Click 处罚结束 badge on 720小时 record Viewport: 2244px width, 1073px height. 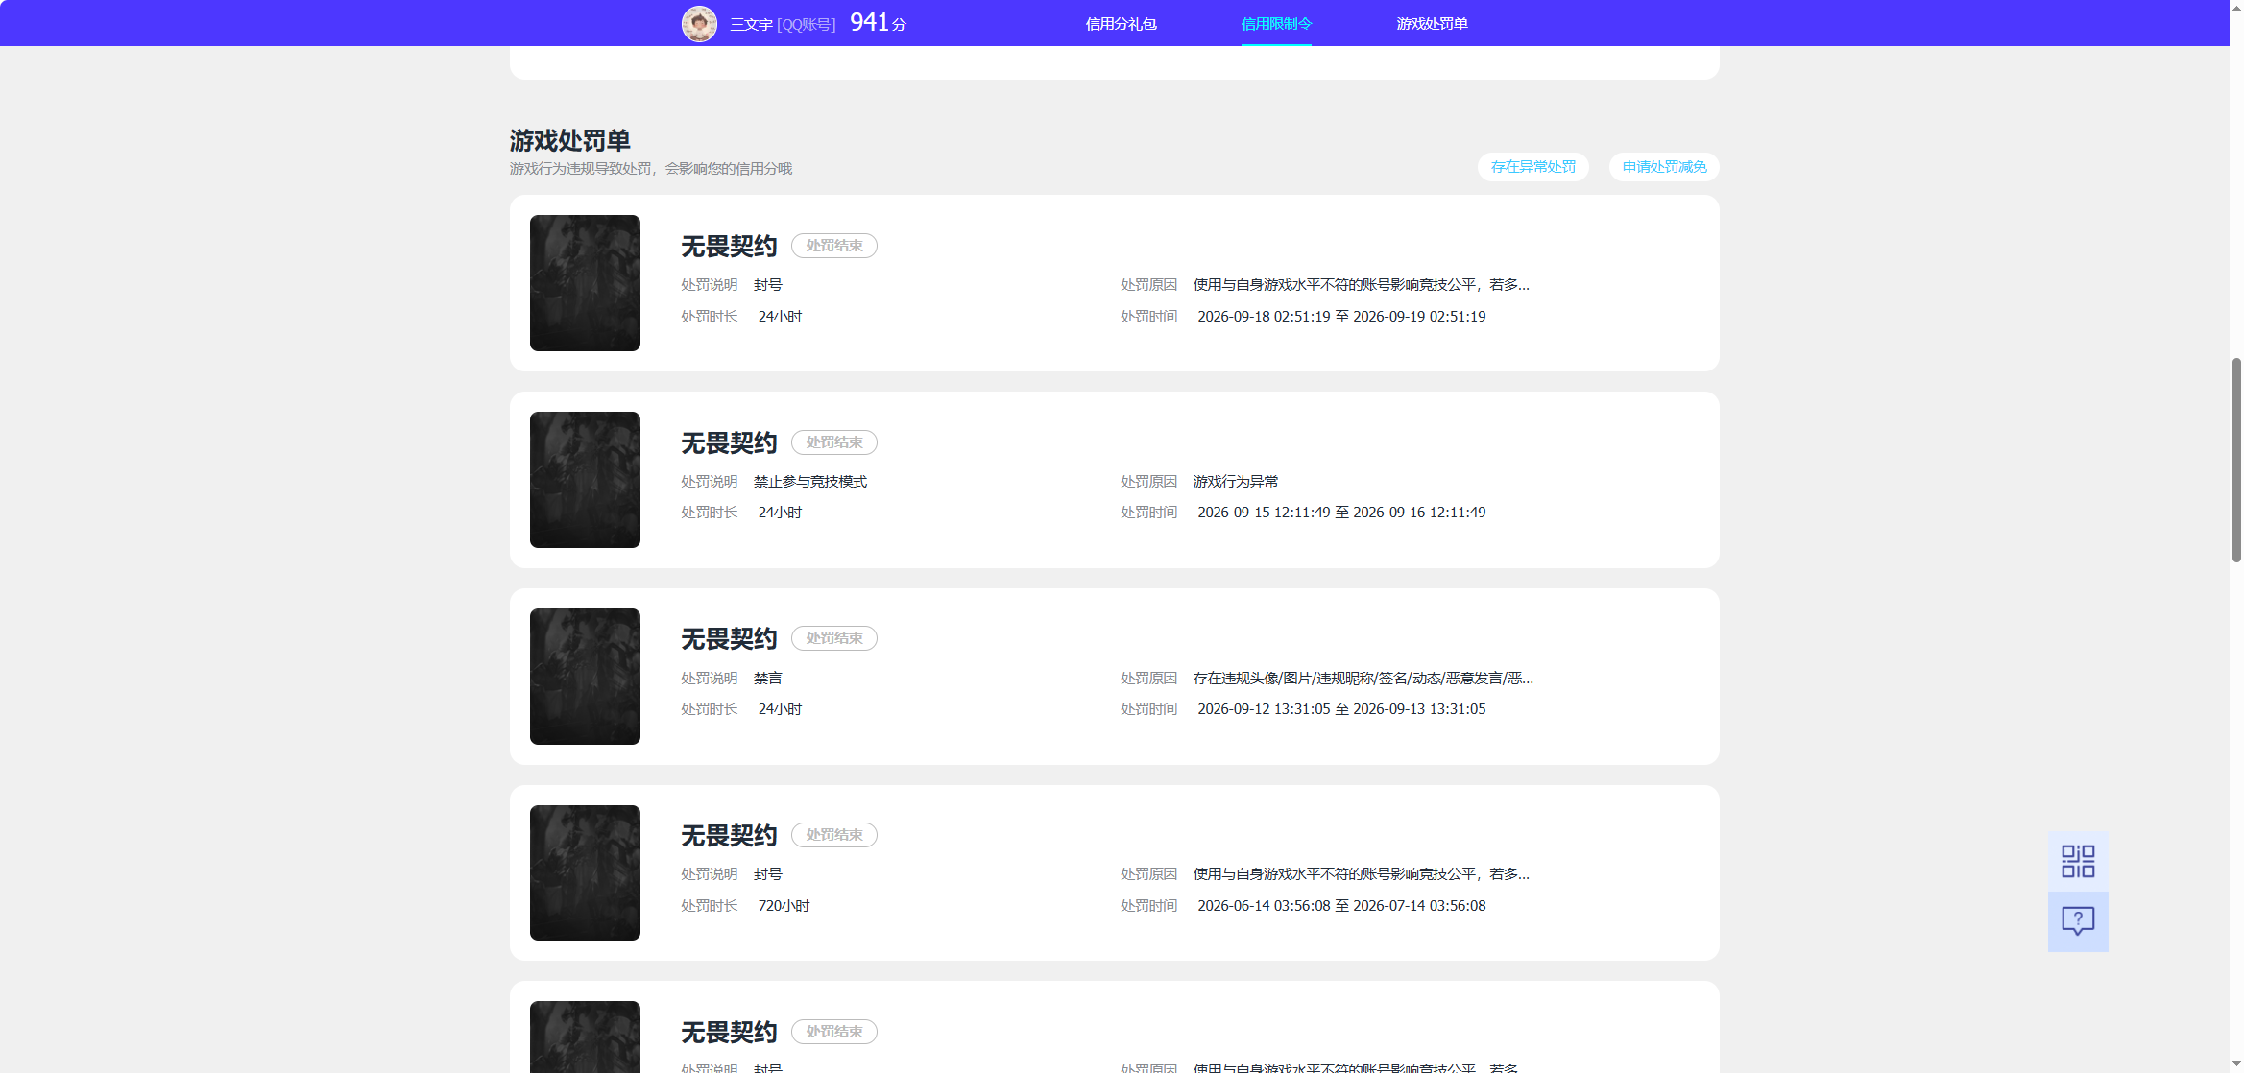click(833, 835)
